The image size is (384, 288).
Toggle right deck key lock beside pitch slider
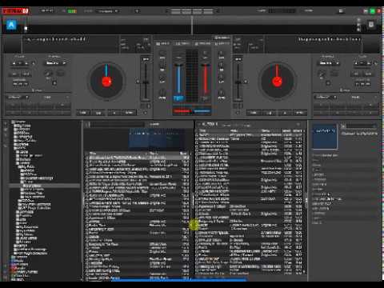(246, 82)
